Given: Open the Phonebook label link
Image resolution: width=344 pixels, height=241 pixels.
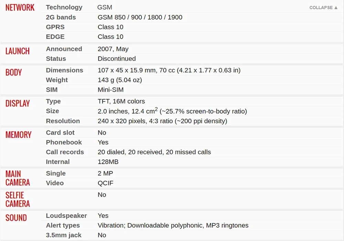Looking at the screenshot, I should point(64,142).
